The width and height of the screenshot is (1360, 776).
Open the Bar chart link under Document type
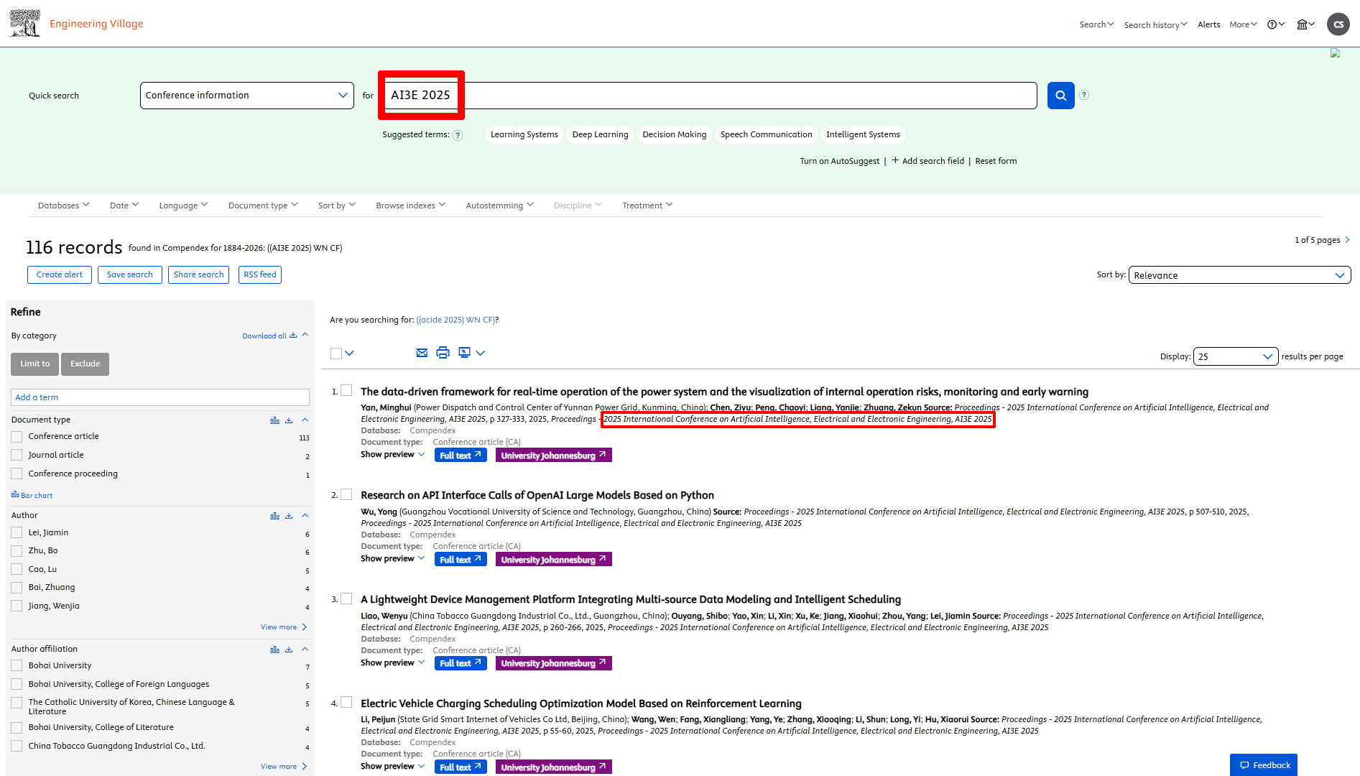32,495
